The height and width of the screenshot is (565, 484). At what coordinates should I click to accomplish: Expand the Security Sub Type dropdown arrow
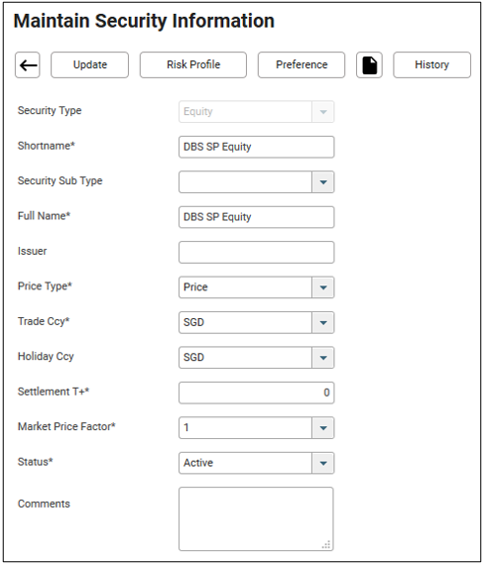point(323,182)
